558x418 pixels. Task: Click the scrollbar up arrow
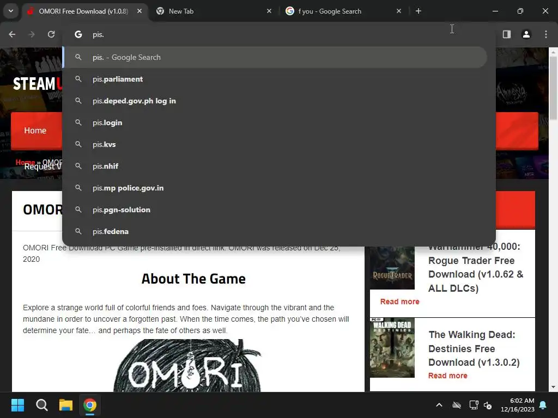[553, 52]
